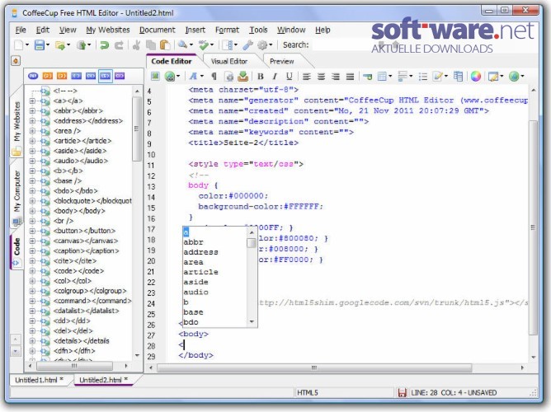Viewport: 551px width, 412px height.
Task: Click the red save status icon
Action: (x=402, y=392)
